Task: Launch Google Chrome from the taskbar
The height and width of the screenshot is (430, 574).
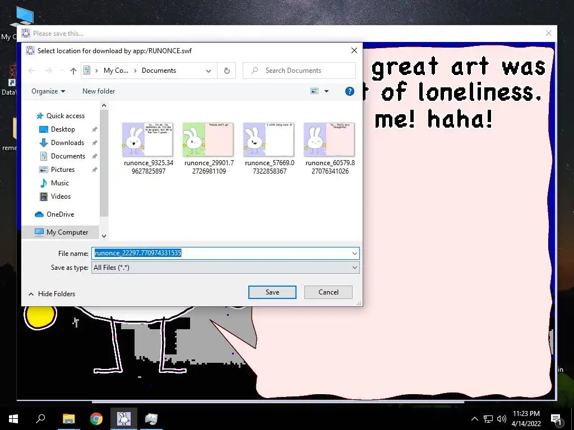Action: coord(96,419)
